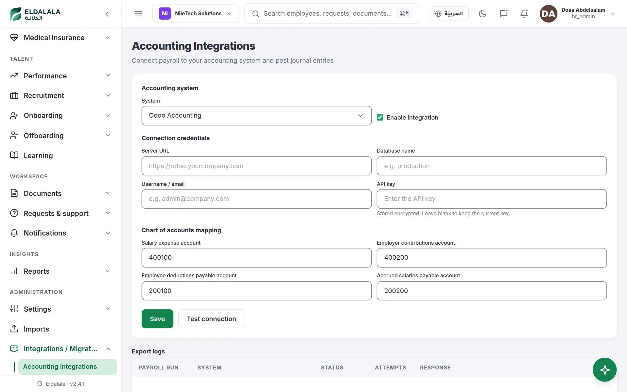Open the hamburger menu icon
627x392 pixels.
tap(138, 14)
